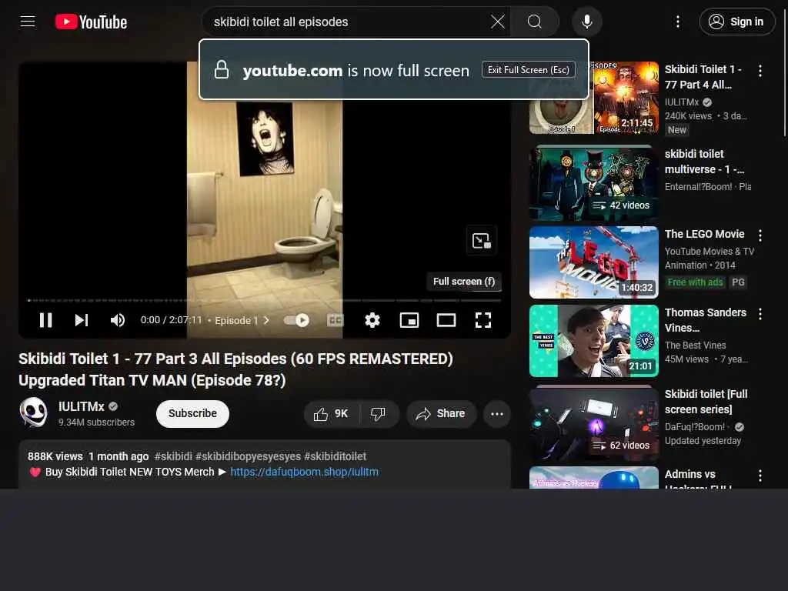This screenshot has height=591, width=788.
Task: Open the IULITMx channel name under the video
Action: (82, 406)
